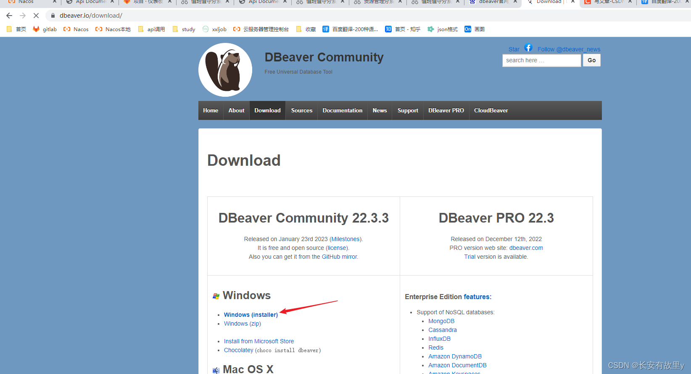Click the DBeaver PRO 22.3 heading
691x374 pixels.
click(x=496, y=218)
